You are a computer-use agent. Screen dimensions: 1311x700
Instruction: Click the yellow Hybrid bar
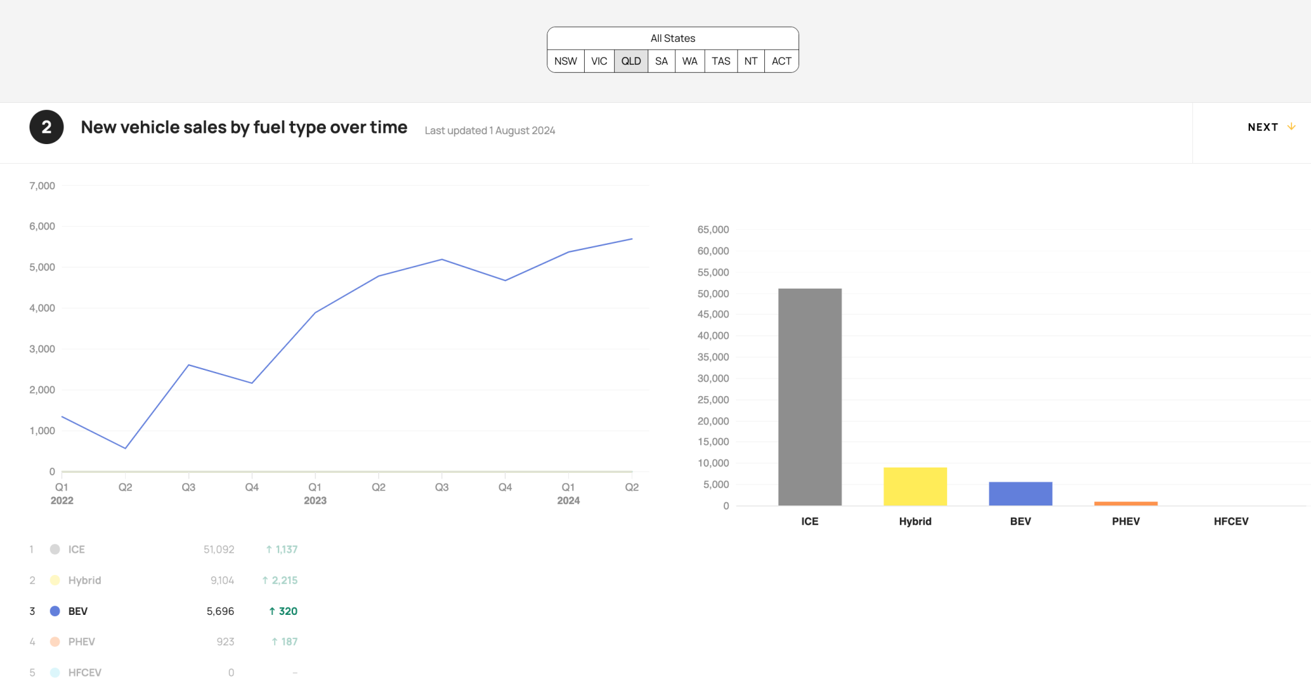tap(915, 487)
